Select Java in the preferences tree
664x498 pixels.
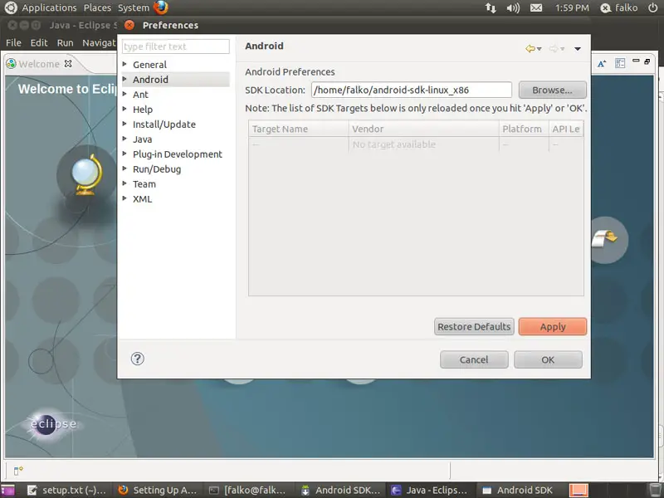click(x=142, y=139)
